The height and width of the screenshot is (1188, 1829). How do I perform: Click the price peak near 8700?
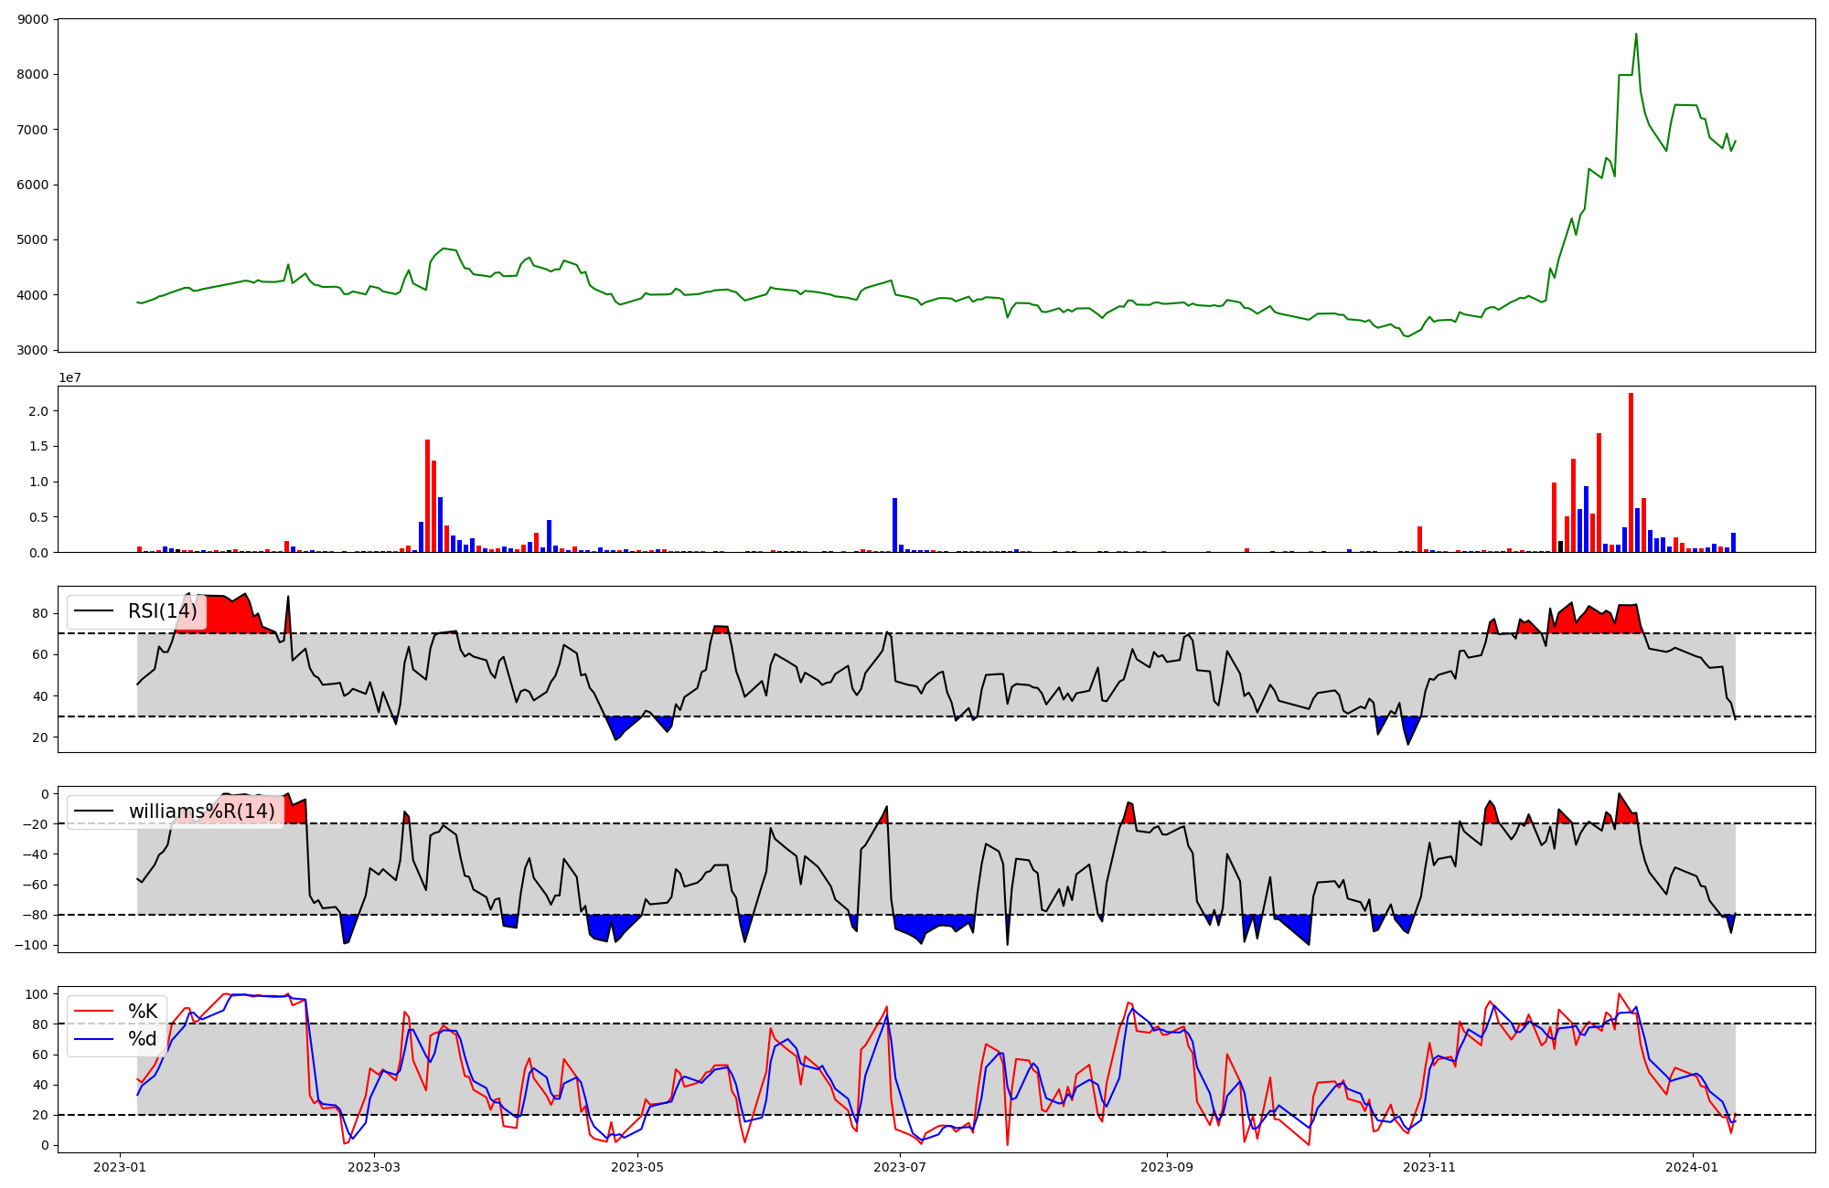tap(1636, 35)
